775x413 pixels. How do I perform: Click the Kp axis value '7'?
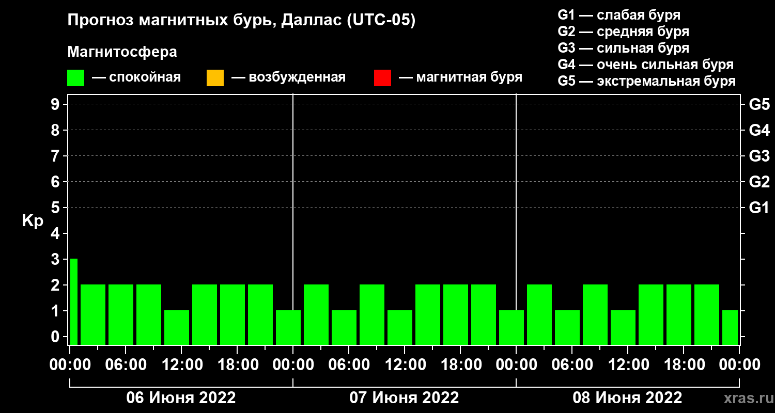56,156
